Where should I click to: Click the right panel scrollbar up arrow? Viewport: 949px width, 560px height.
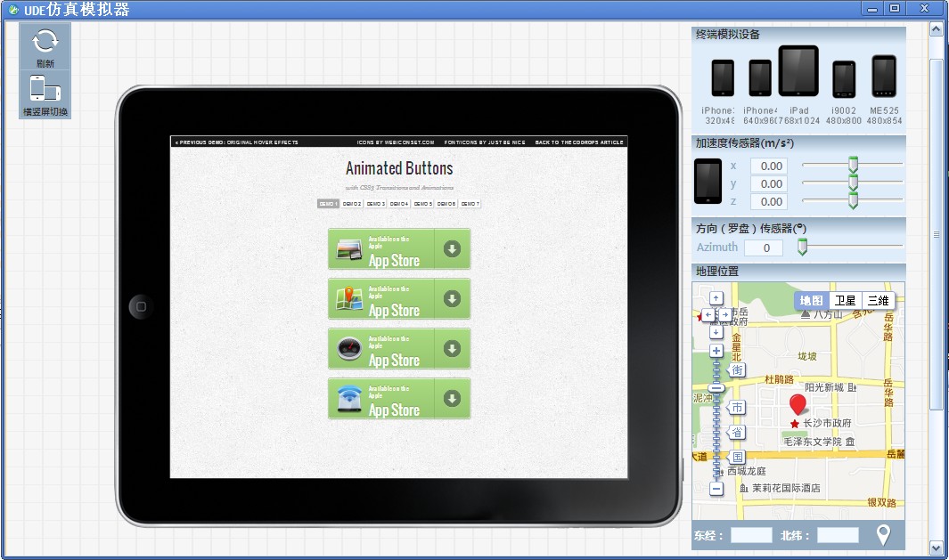coord(937,29)
